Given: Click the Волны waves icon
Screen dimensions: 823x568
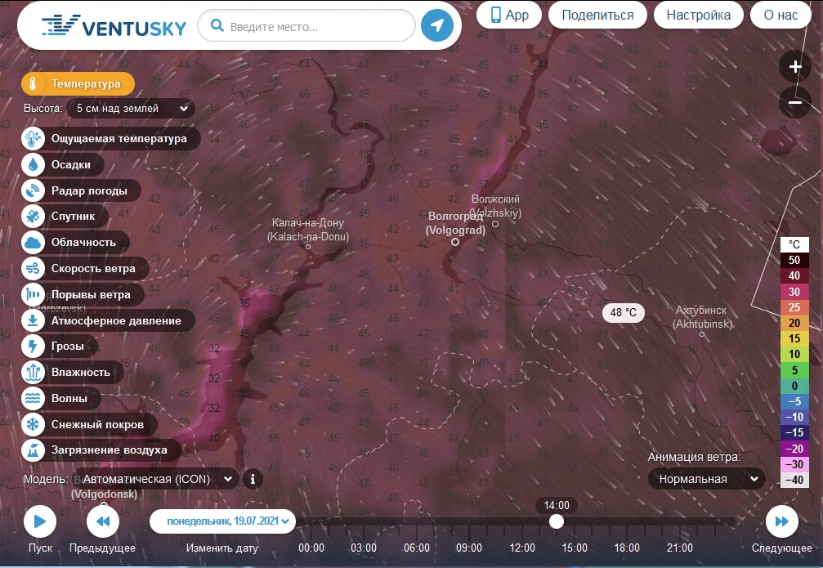Looking at the screenshot, I should coord(33,398).
